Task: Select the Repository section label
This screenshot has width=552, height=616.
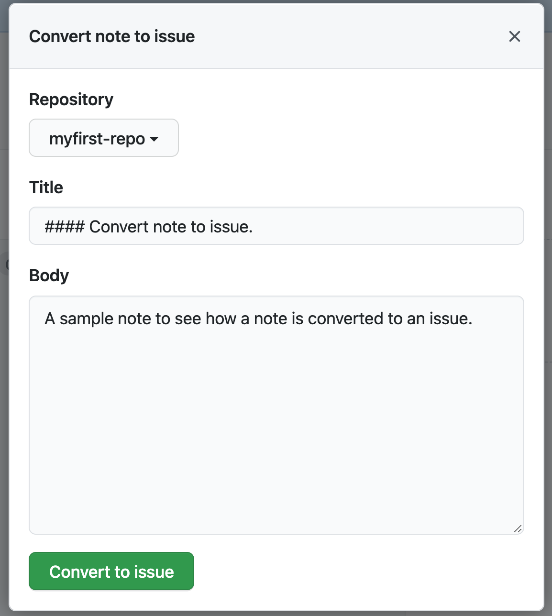Action: 71,99
